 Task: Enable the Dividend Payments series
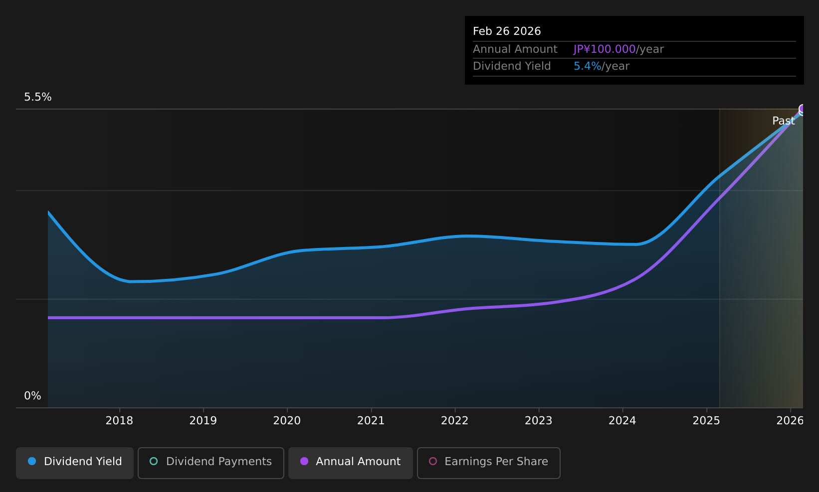[211, 463]
